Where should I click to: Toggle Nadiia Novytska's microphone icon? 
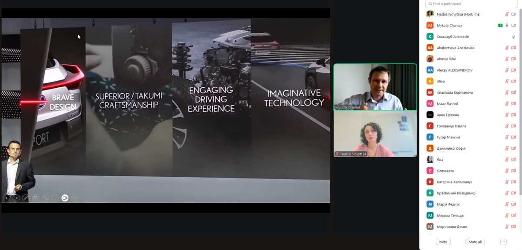tap(507, 14)
